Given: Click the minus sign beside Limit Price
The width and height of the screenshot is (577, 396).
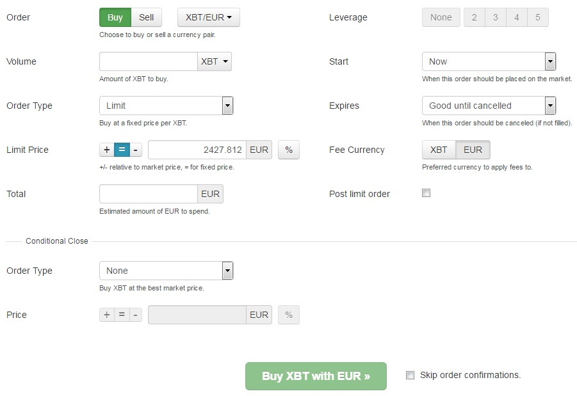Looking at the screenshot, I should tap(135, 150).
